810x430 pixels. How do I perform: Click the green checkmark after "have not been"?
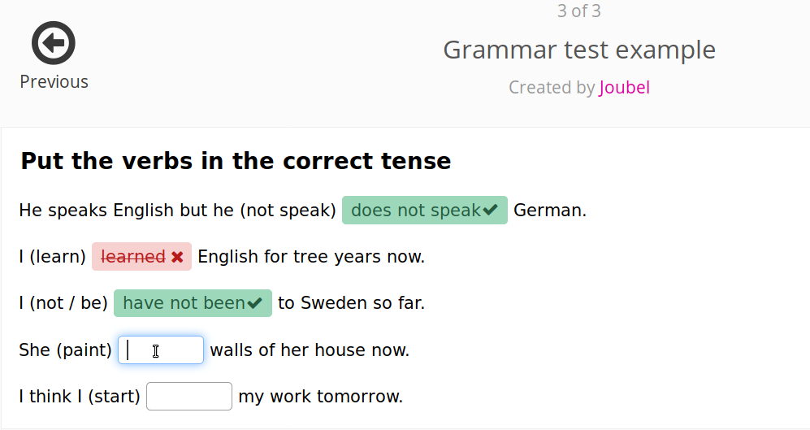click(x=255, y=303)
